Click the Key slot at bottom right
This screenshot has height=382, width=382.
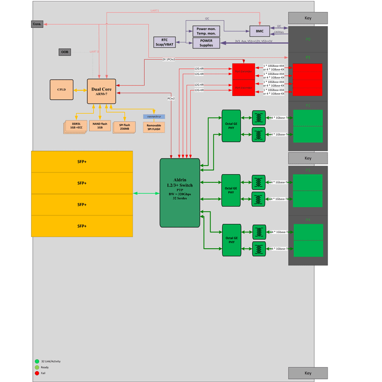click(x=308, y=373)
